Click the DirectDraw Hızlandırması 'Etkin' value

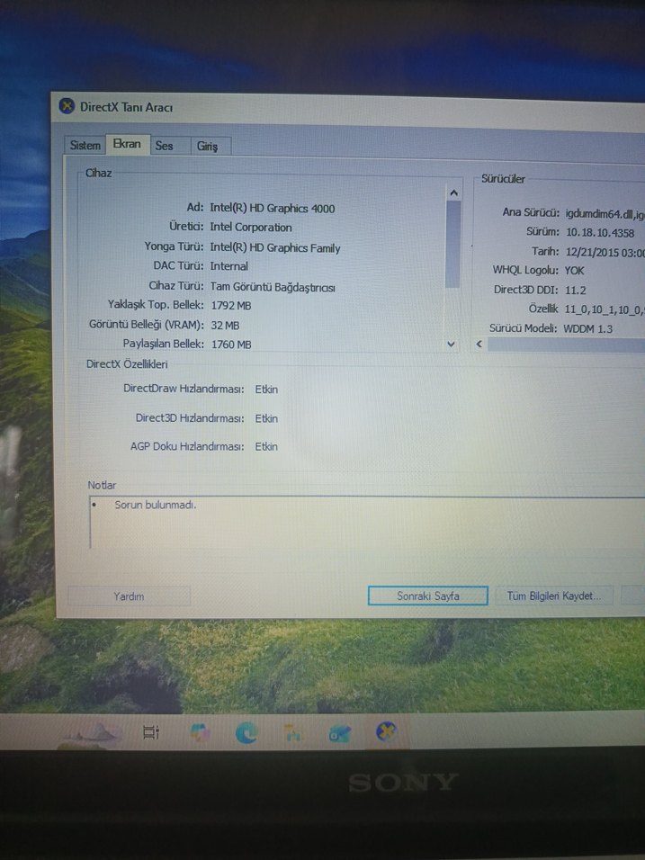click(x=266, y=390)
